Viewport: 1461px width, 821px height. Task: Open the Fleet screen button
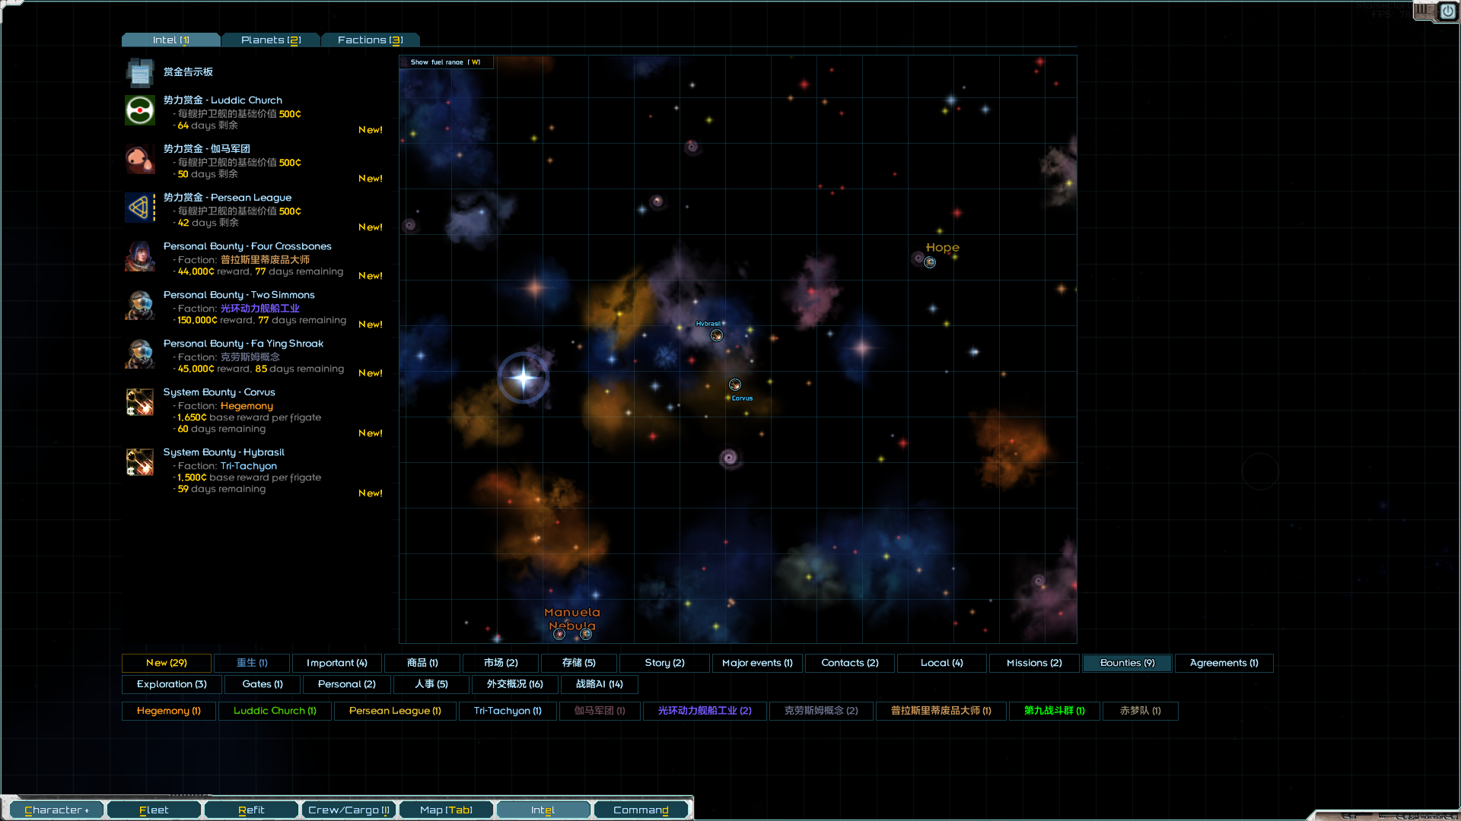154,810
